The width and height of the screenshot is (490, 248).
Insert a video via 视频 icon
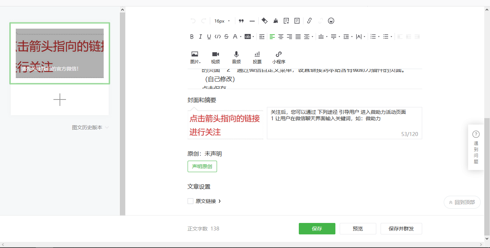(x=216, y=57)
